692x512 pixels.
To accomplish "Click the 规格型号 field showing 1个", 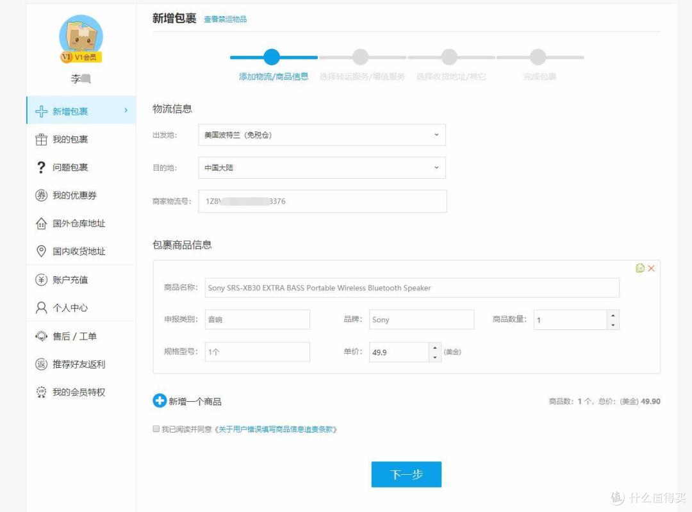I will (x=258, y=352).
